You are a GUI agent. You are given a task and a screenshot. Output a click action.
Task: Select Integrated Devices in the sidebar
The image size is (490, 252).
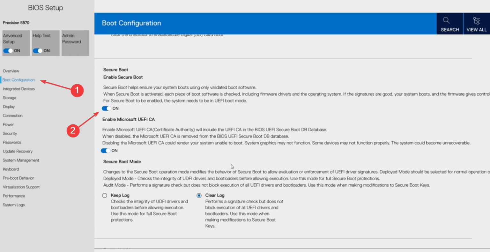coord(19,89)
